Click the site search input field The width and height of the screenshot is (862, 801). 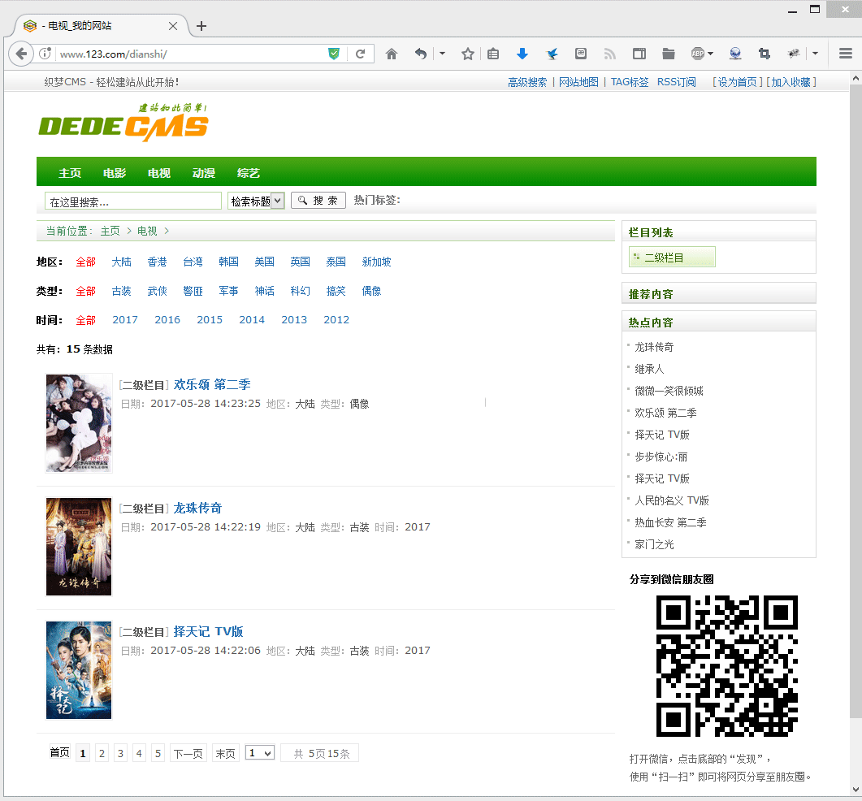click(x=133, y=201)
